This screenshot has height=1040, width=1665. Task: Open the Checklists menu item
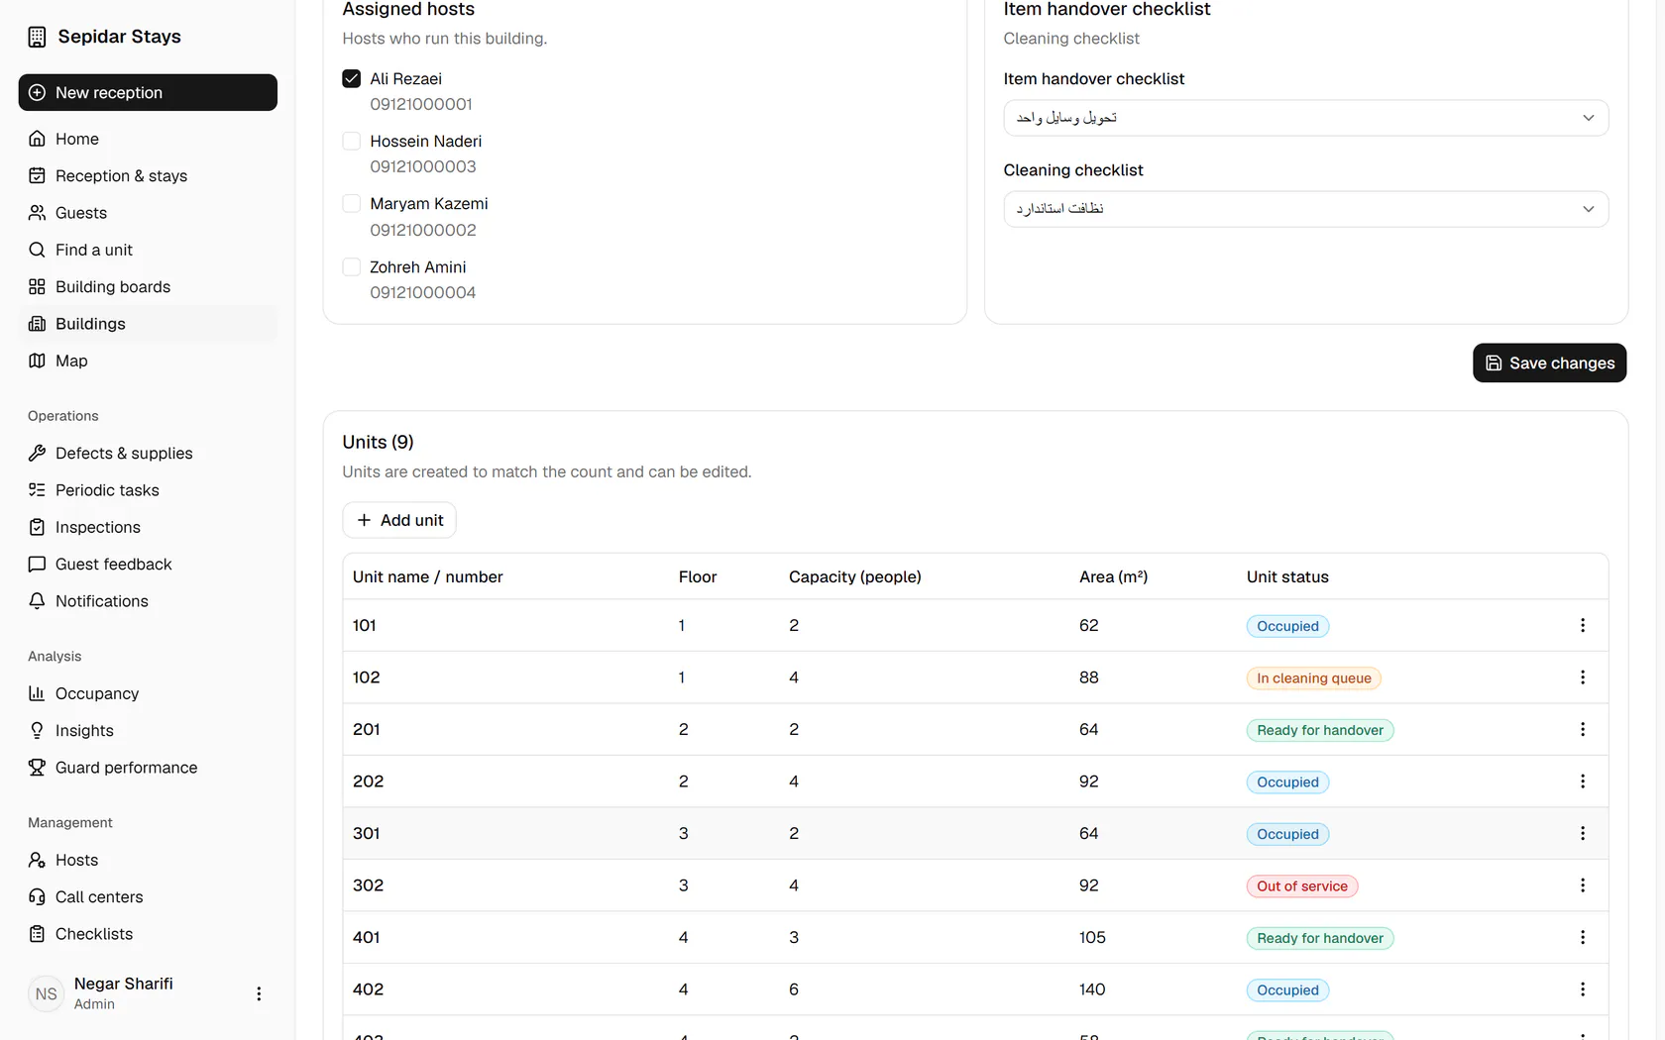(148, 934)
